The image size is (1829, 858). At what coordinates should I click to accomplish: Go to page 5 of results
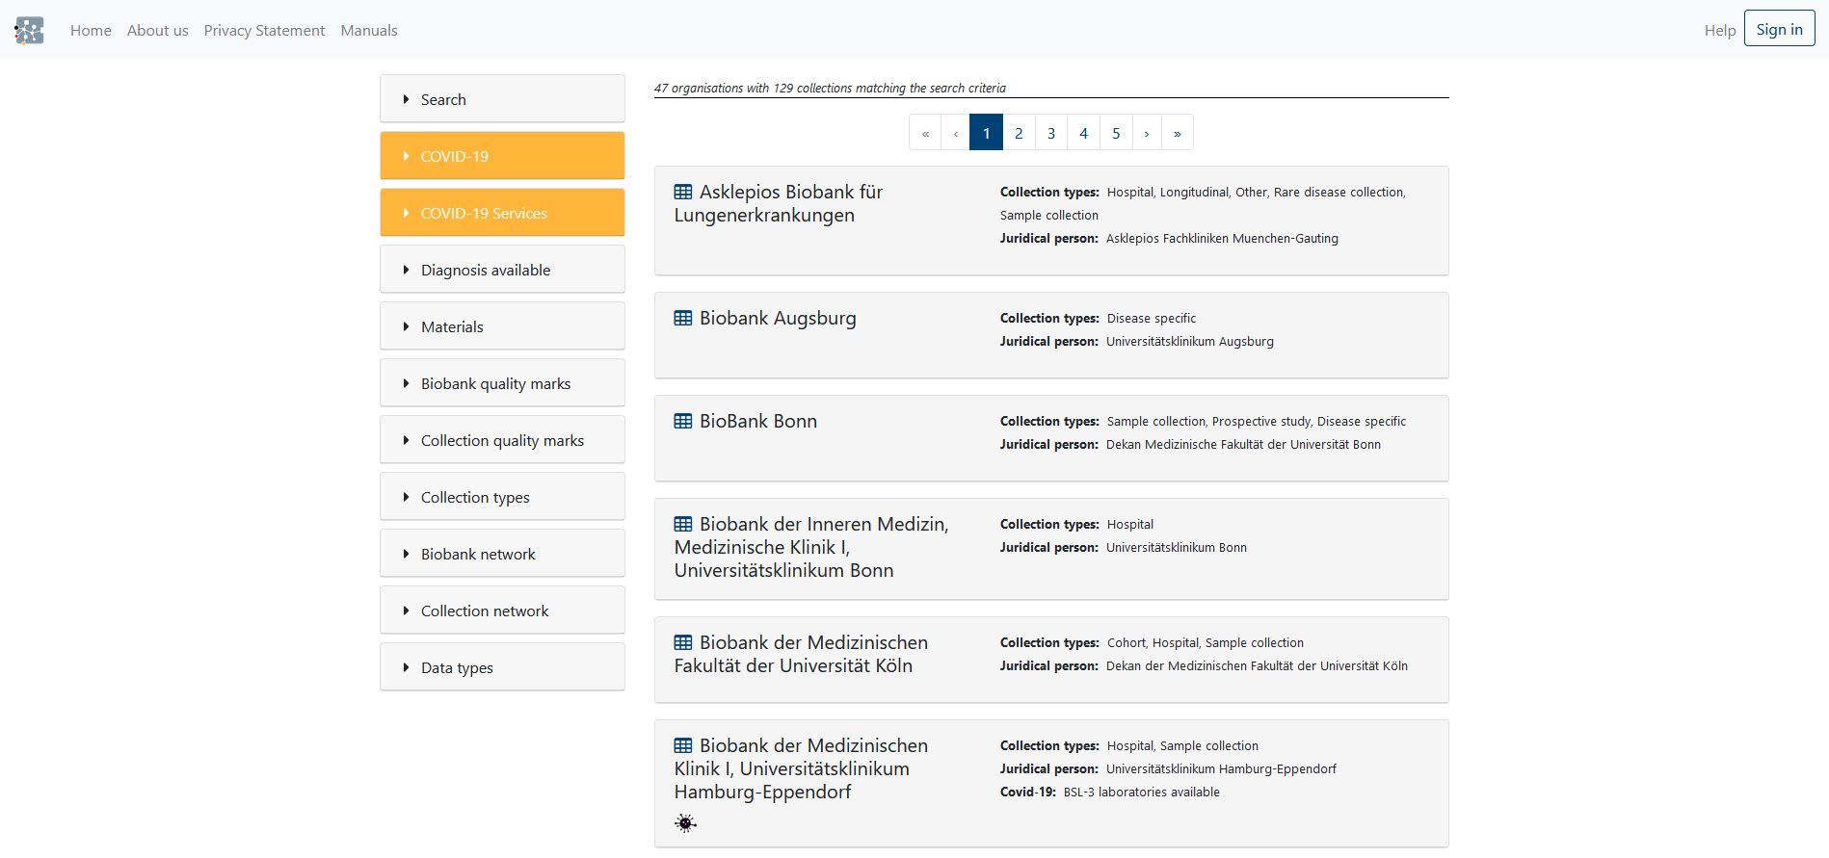[x=1116, y=133]
